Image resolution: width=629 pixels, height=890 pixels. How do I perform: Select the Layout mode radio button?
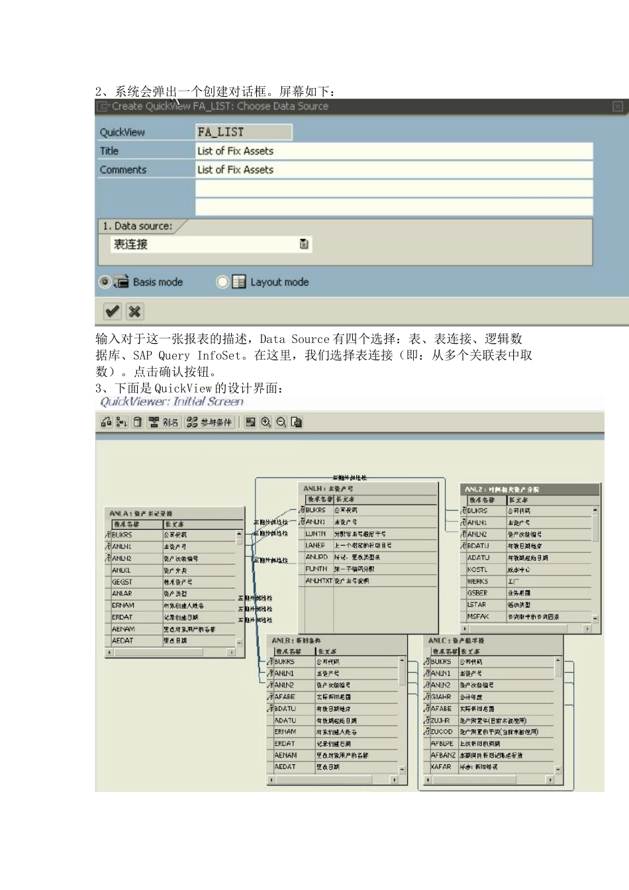(222, 282)
